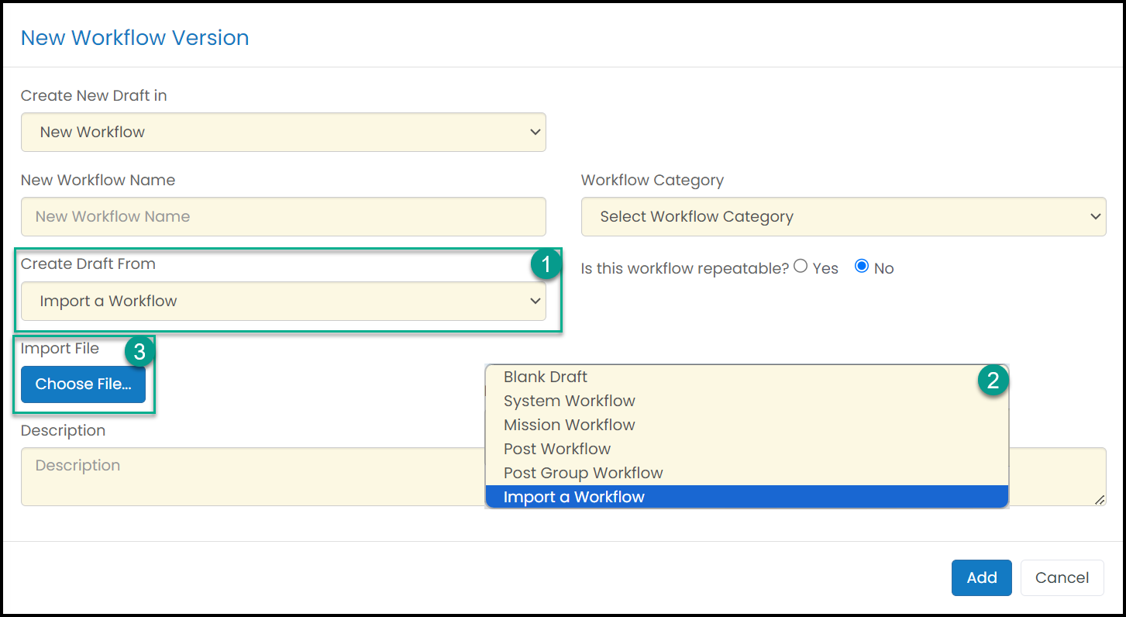
Task: Choose System Workflow from the list
Action: [746, 401]
